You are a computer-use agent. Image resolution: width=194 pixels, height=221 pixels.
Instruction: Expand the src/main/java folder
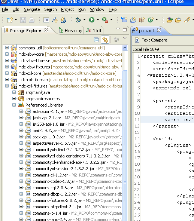coord(14,92)
